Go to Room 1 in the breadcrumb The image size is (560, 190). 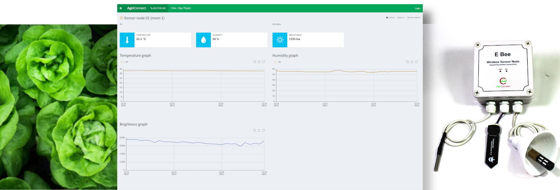coord(401,18)
